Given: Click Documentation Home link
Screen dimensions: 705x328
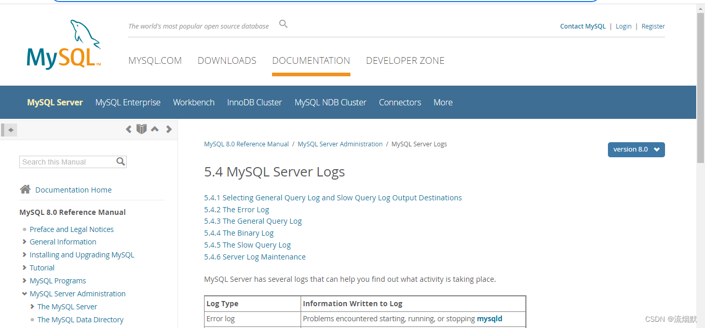Looking at the screenshot, I should pyautogui.click(x=73, y=190).
